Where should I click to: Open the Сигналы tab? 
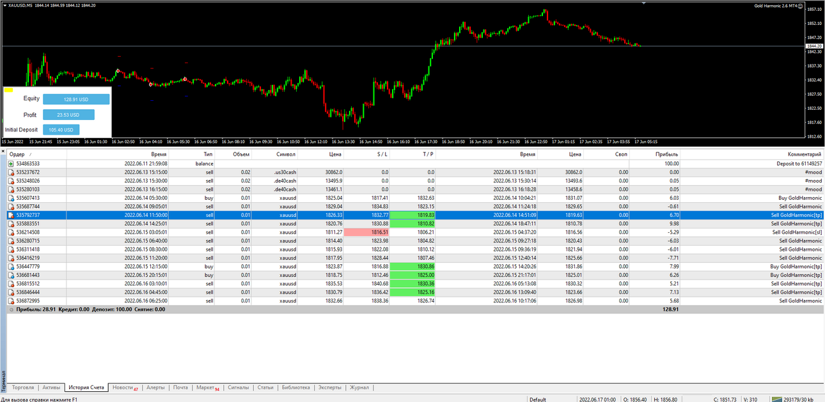[239, 387]
